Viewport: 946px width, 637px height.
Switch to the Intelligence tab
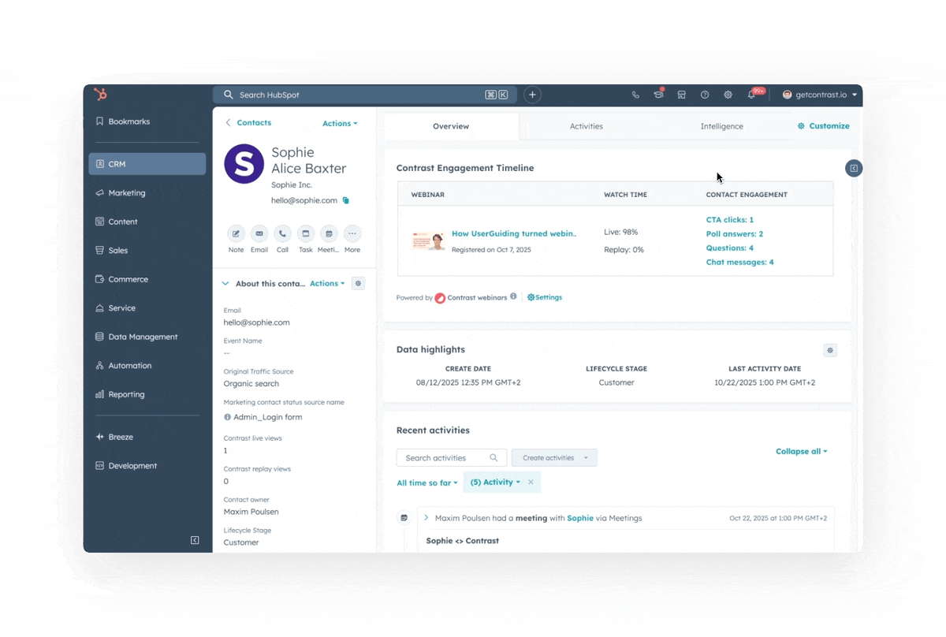[x=721, y=125]
